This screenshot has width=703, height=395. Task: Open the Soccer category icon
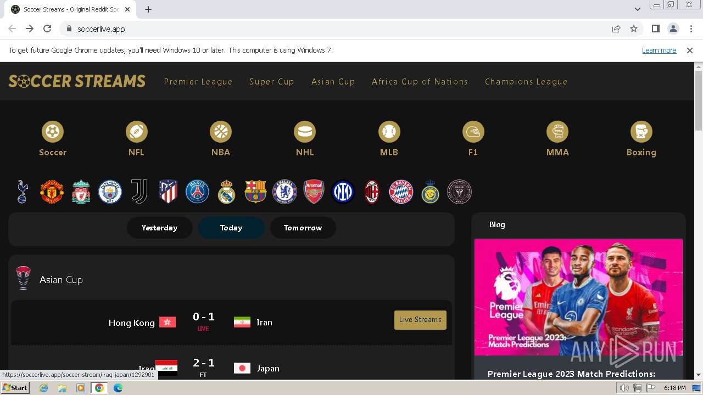tap(52, 132)
